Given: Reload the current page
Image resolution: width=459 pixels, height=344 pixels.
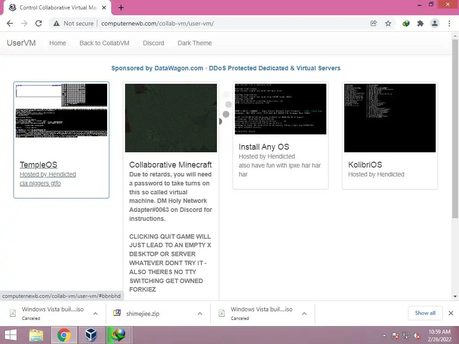Looking at the screenshot, I should pos(39,23).
